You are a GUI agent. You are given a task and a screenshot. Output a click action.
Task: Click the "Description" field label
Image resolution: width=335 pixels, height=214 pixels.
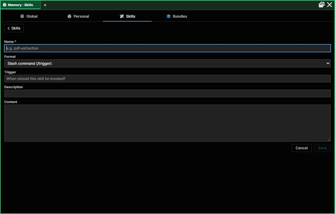coord(13,87)
